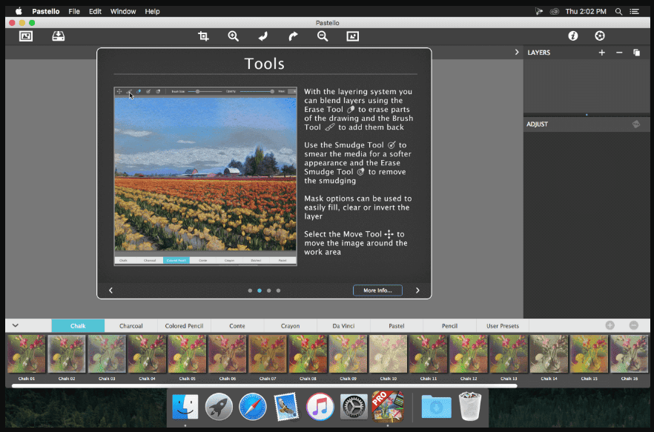Collapse the right panel with chevron
The height and width of the screenshot is (432, 654).
517,52
